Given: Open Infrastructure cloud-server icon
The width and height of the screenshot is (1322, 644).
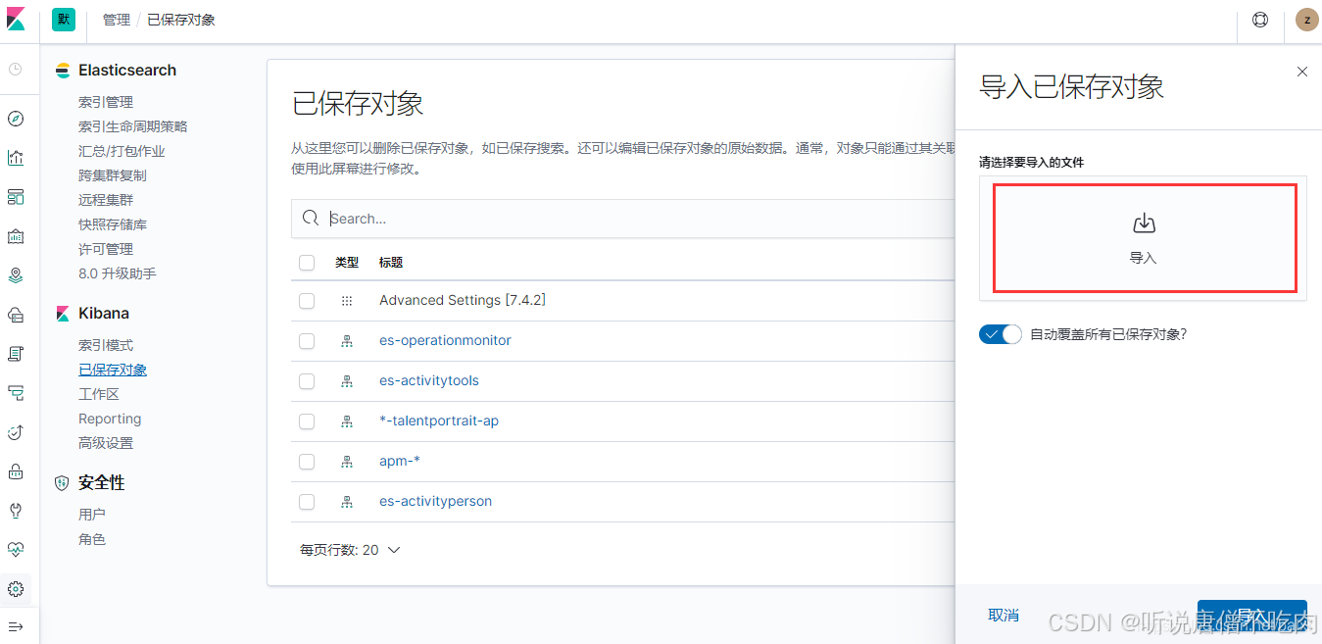Looking at the screenshot, I should (x=16, y=315).
